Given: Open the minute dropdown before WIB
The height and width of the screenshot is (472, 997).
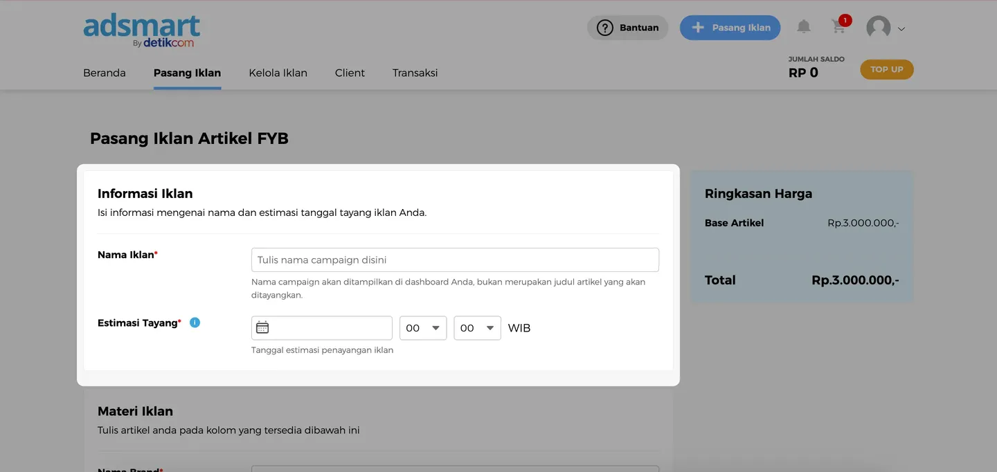Looking at the screenshot, I should (x=477, y=328).
